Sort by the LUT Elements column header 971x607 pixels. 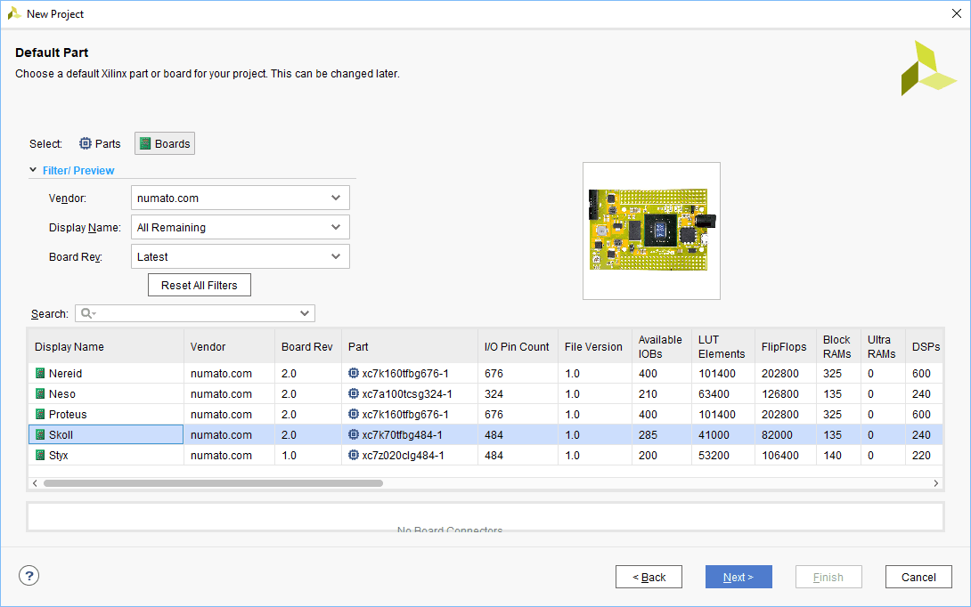point(722,347)
